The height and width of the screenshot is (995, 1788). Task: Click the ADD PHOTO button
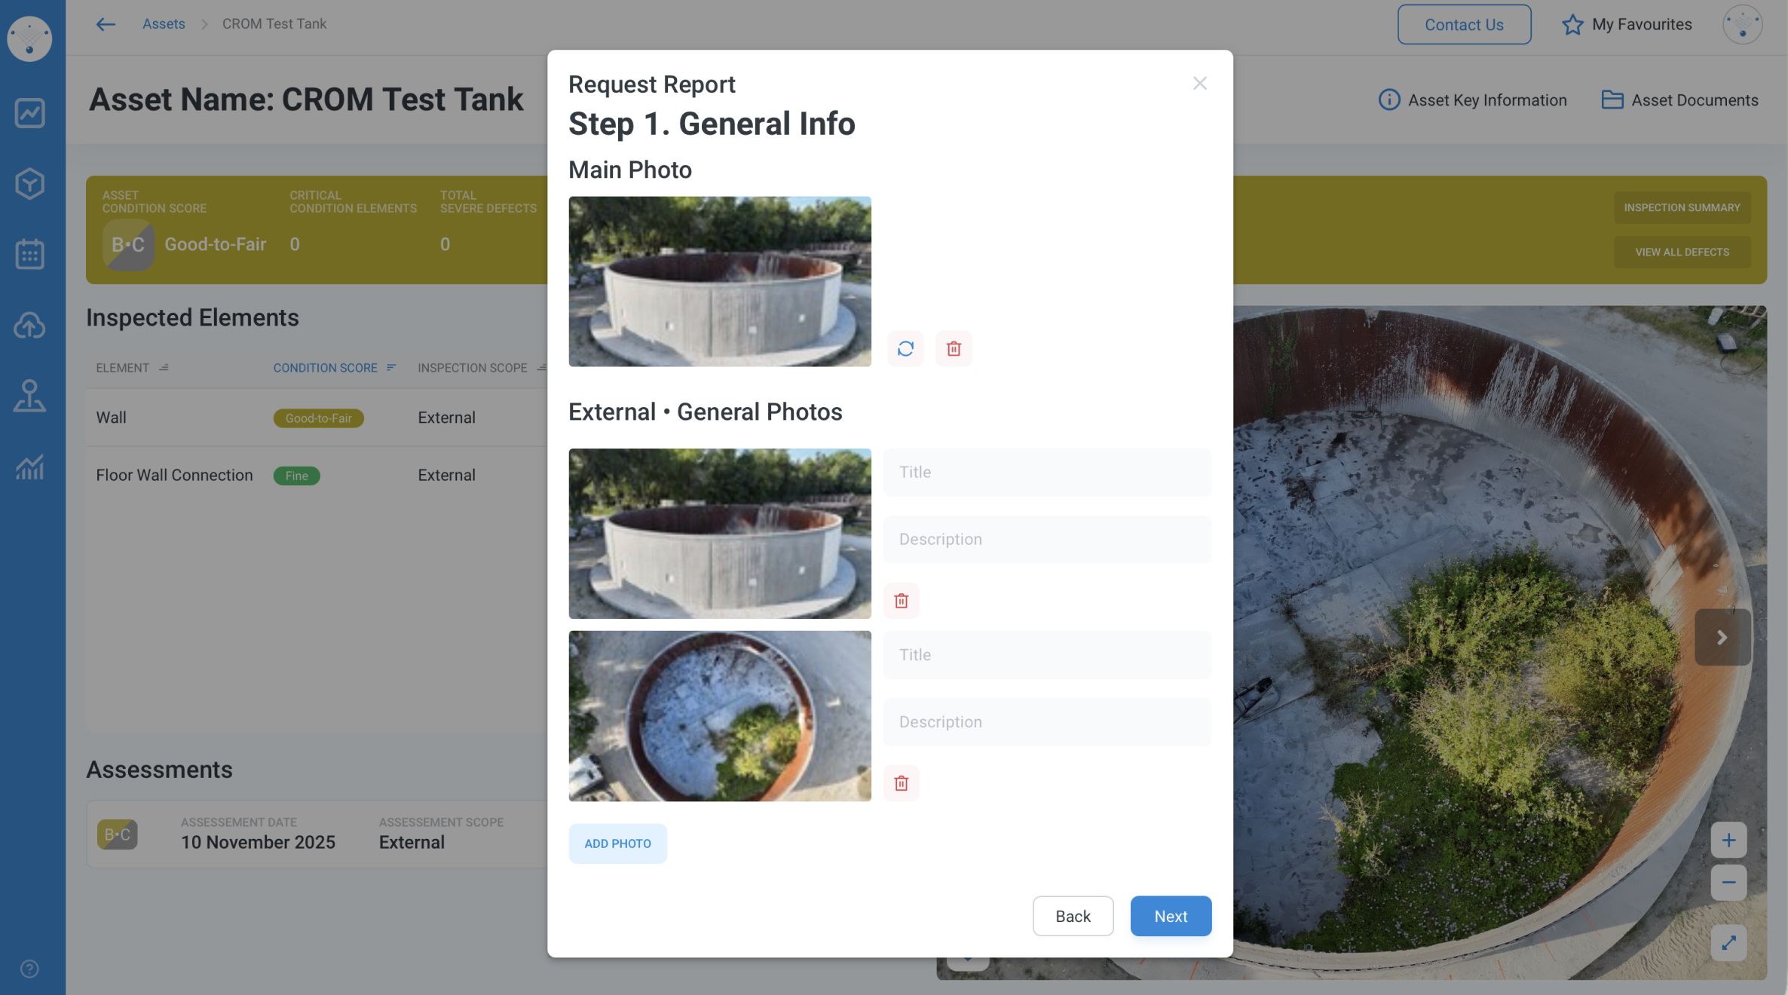[x=617, y=843]
